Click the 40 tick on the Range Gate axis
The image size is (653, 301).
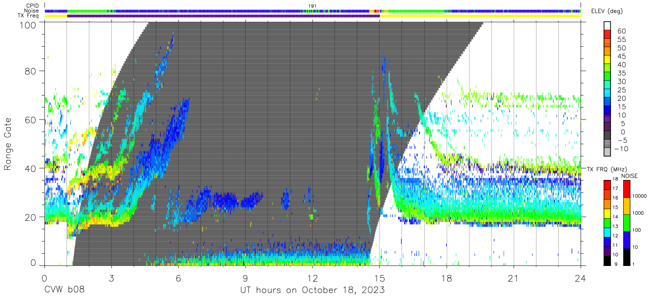coord(31,168)
